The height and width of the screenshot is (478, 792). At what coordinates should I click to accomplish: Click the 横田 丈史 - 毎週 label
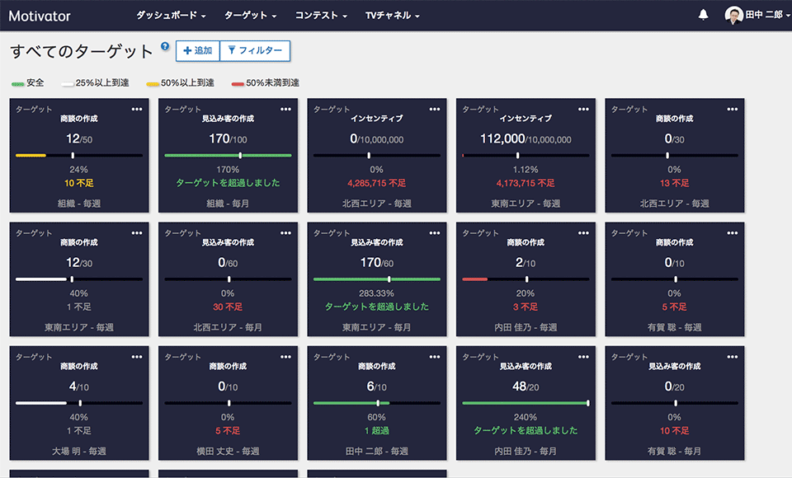[x=228, y=452]
